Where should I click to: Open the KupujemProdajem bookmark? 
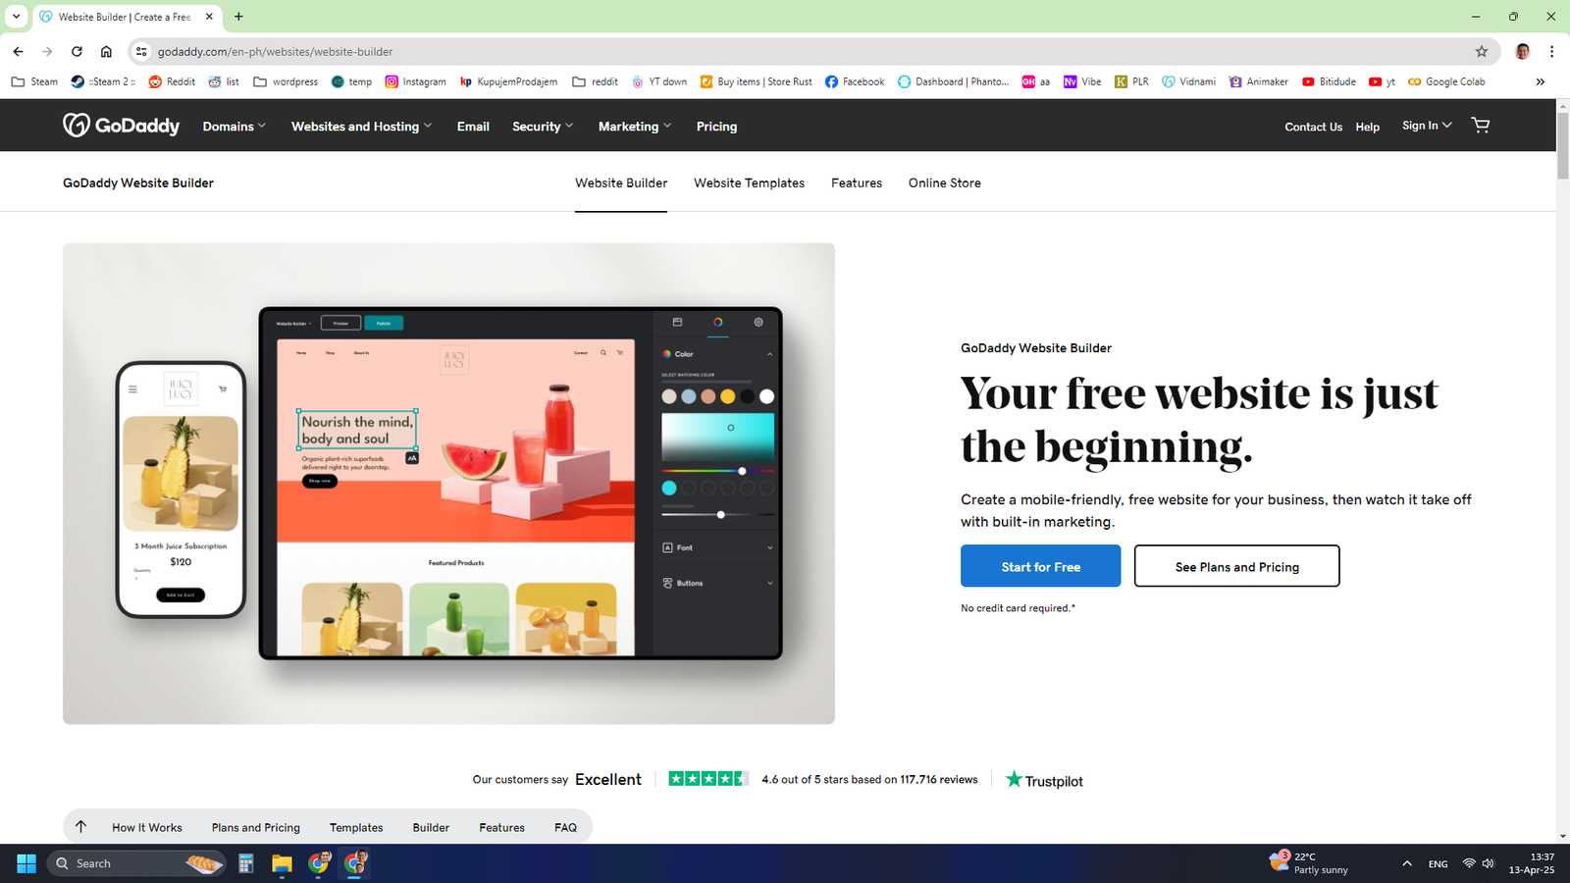(508, 81)
